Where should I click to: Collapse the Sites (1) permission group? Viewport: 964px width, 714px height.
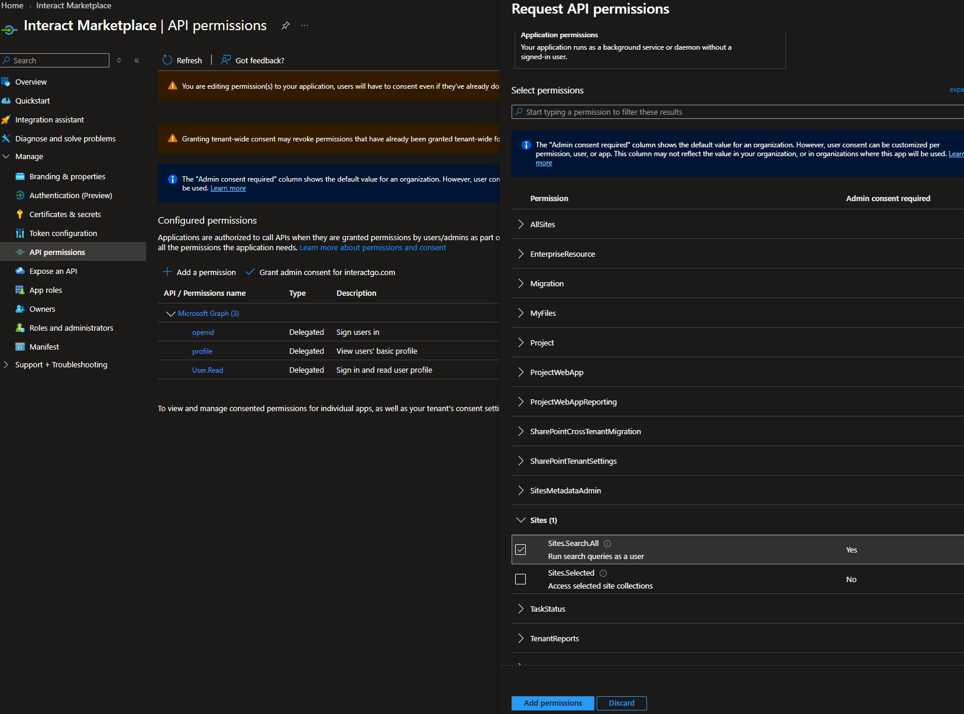(520, 520)
